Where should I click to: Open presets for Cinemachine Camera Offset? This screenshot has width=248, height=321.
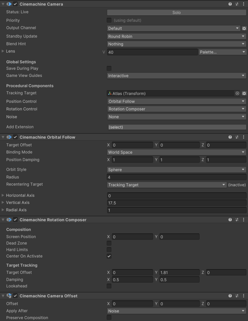click(237, 296)
